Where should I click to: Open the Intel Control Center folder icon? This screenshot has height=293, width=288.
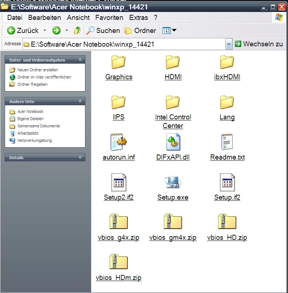coord(173,102)
